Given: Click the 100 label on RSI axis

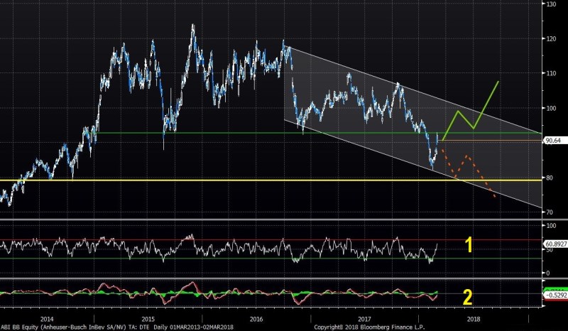Looking at the screenshot, I should 549,225.
